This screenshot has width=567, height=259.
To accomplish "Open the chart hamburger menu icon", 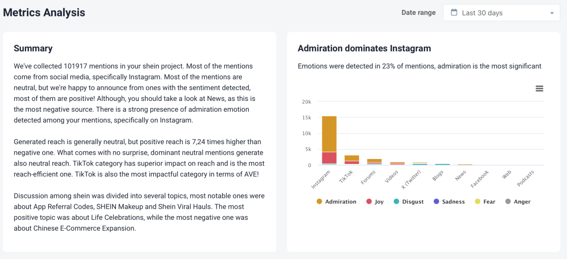I will (x=539, y=88).
